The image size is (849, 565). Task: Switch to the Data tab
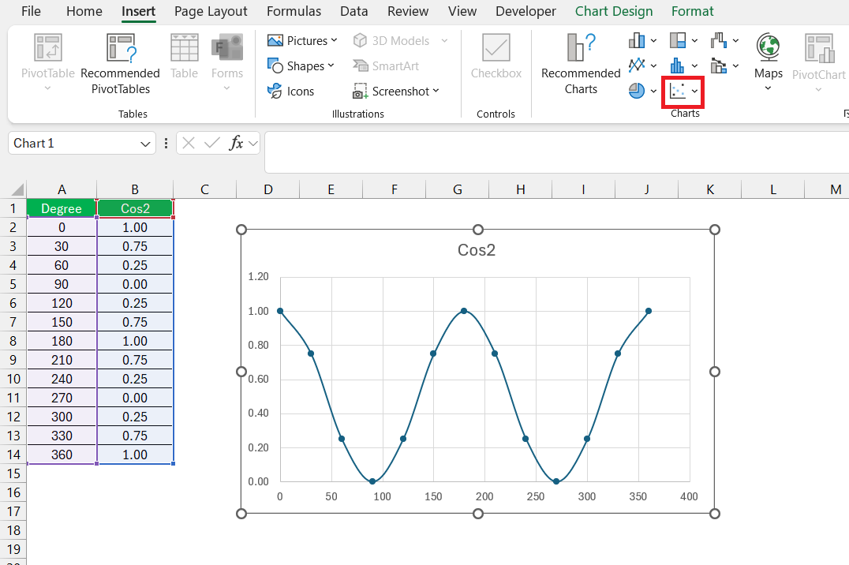pyautogui.click(x=354, y=11)
